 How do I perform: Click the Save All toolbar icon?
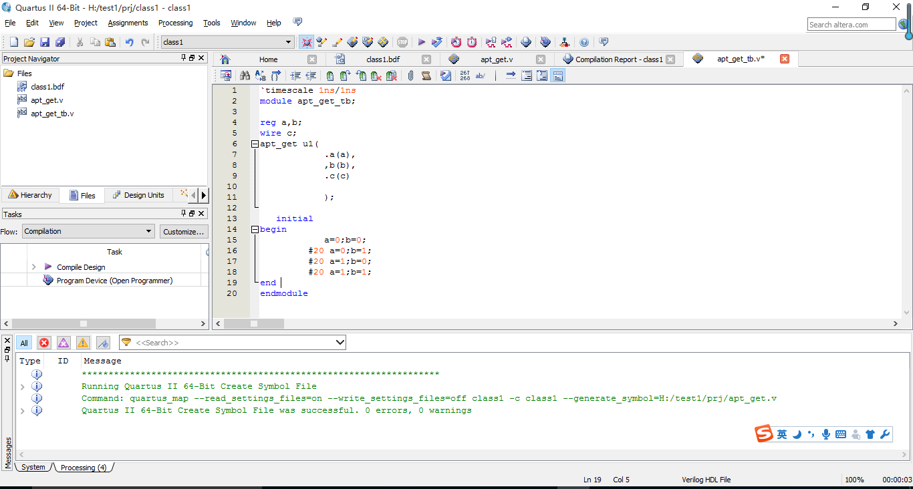(60, 42)
